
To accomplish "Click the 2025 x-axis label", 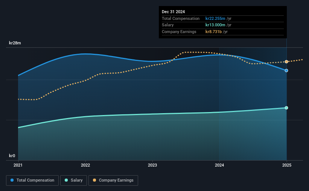I will (x=287, y=165).
